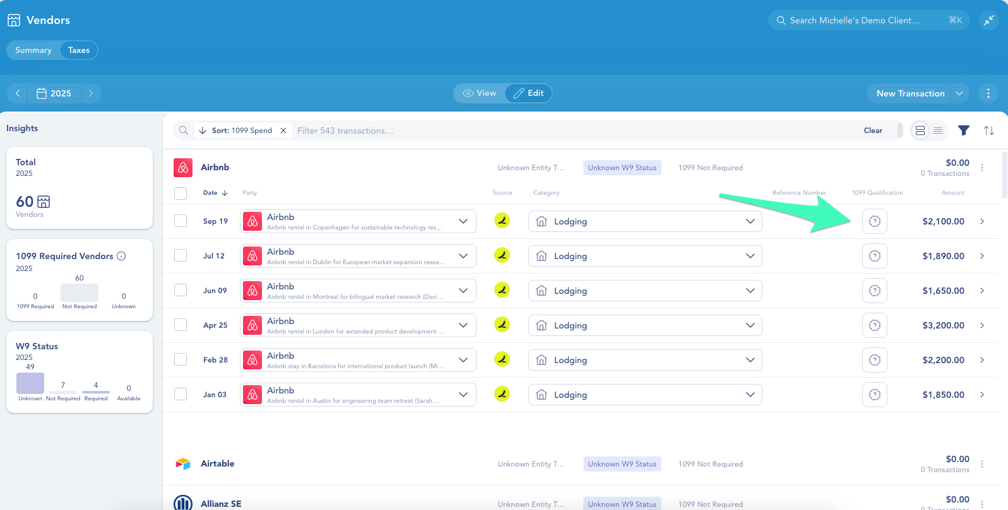This screenshot has width=1008, height=510.
Task: Switch to the Taxes tab
Action: tap(79, 50)
